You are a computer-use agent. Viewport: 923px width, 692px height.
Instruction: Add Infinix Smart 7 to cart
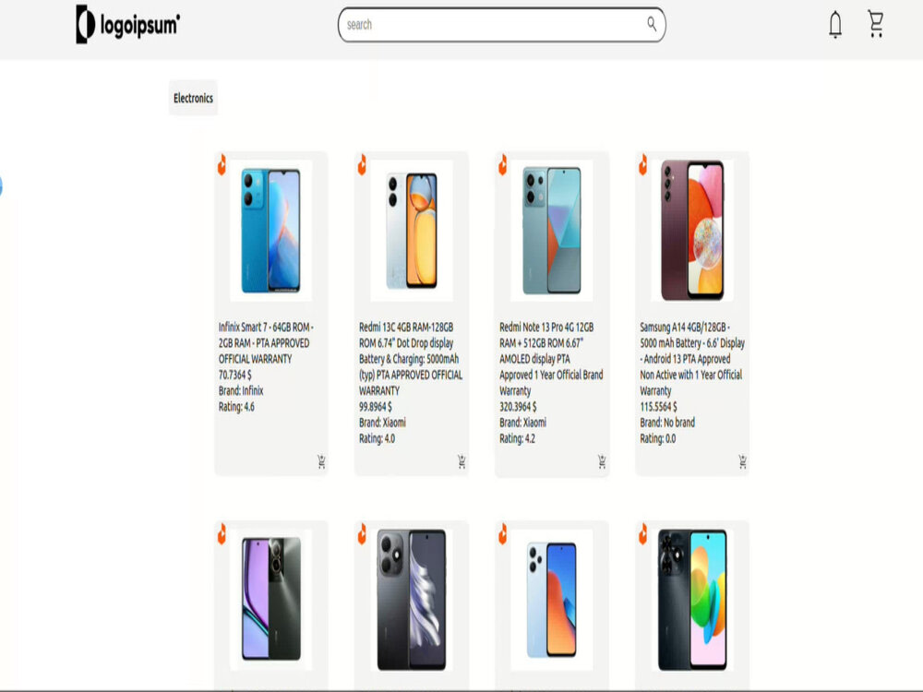click(x=321, y=461)
